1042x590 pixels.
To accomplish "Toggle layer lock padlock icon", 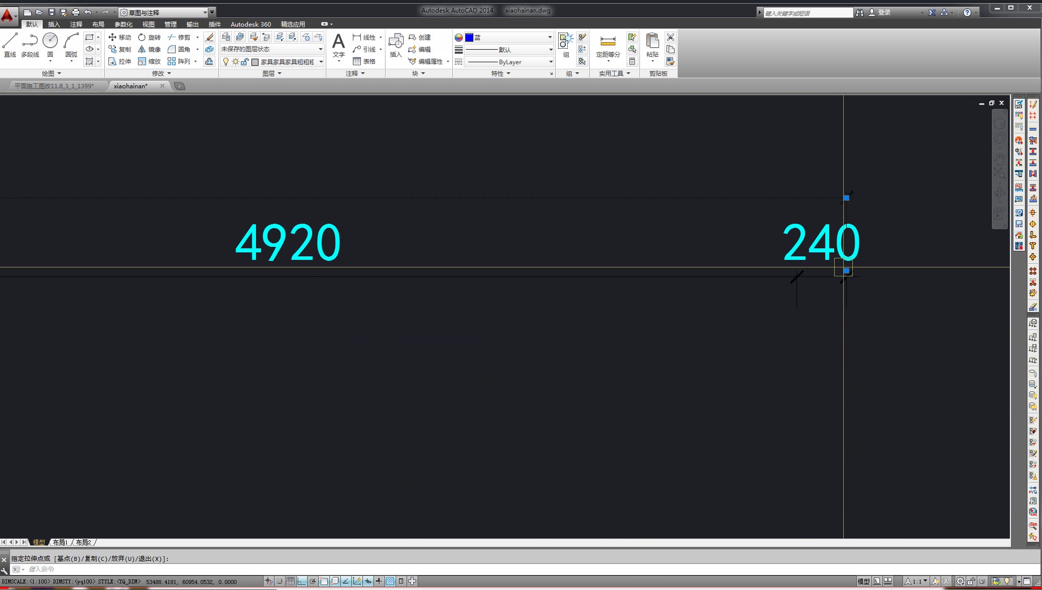I will coord(245,62).
